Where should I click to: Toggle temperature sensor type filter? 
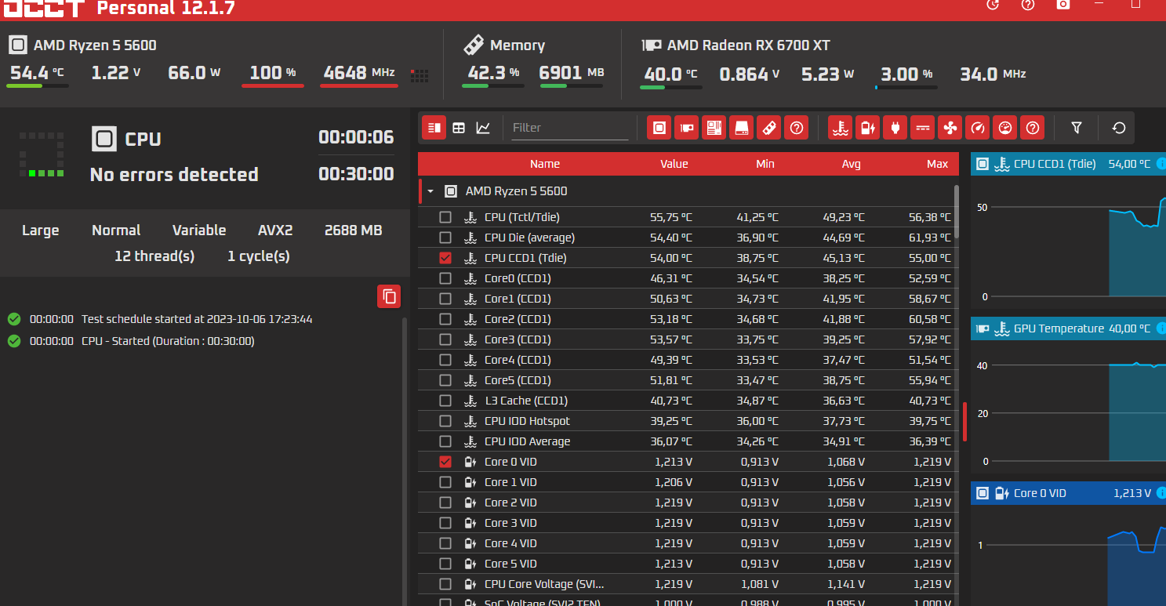point(841,128)
